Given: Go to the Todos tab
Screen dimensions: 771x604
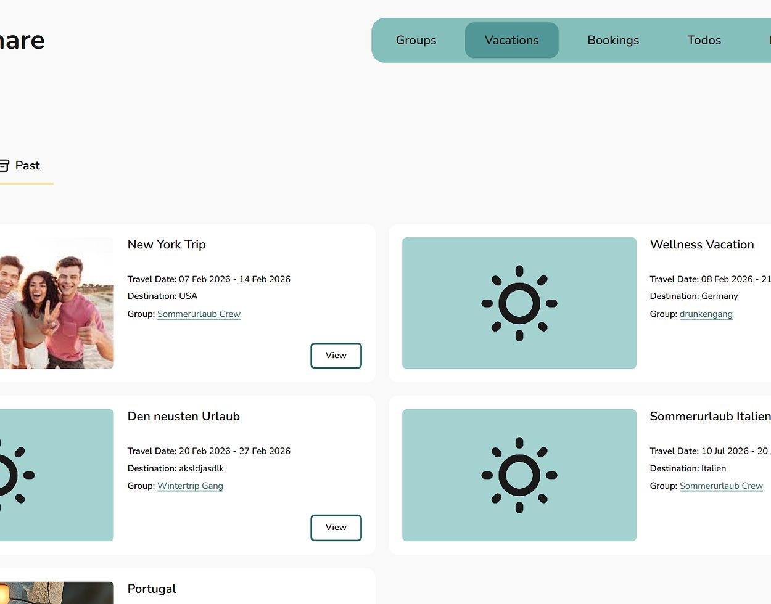Looking at the screenshot, I should (x=704, y=40).
